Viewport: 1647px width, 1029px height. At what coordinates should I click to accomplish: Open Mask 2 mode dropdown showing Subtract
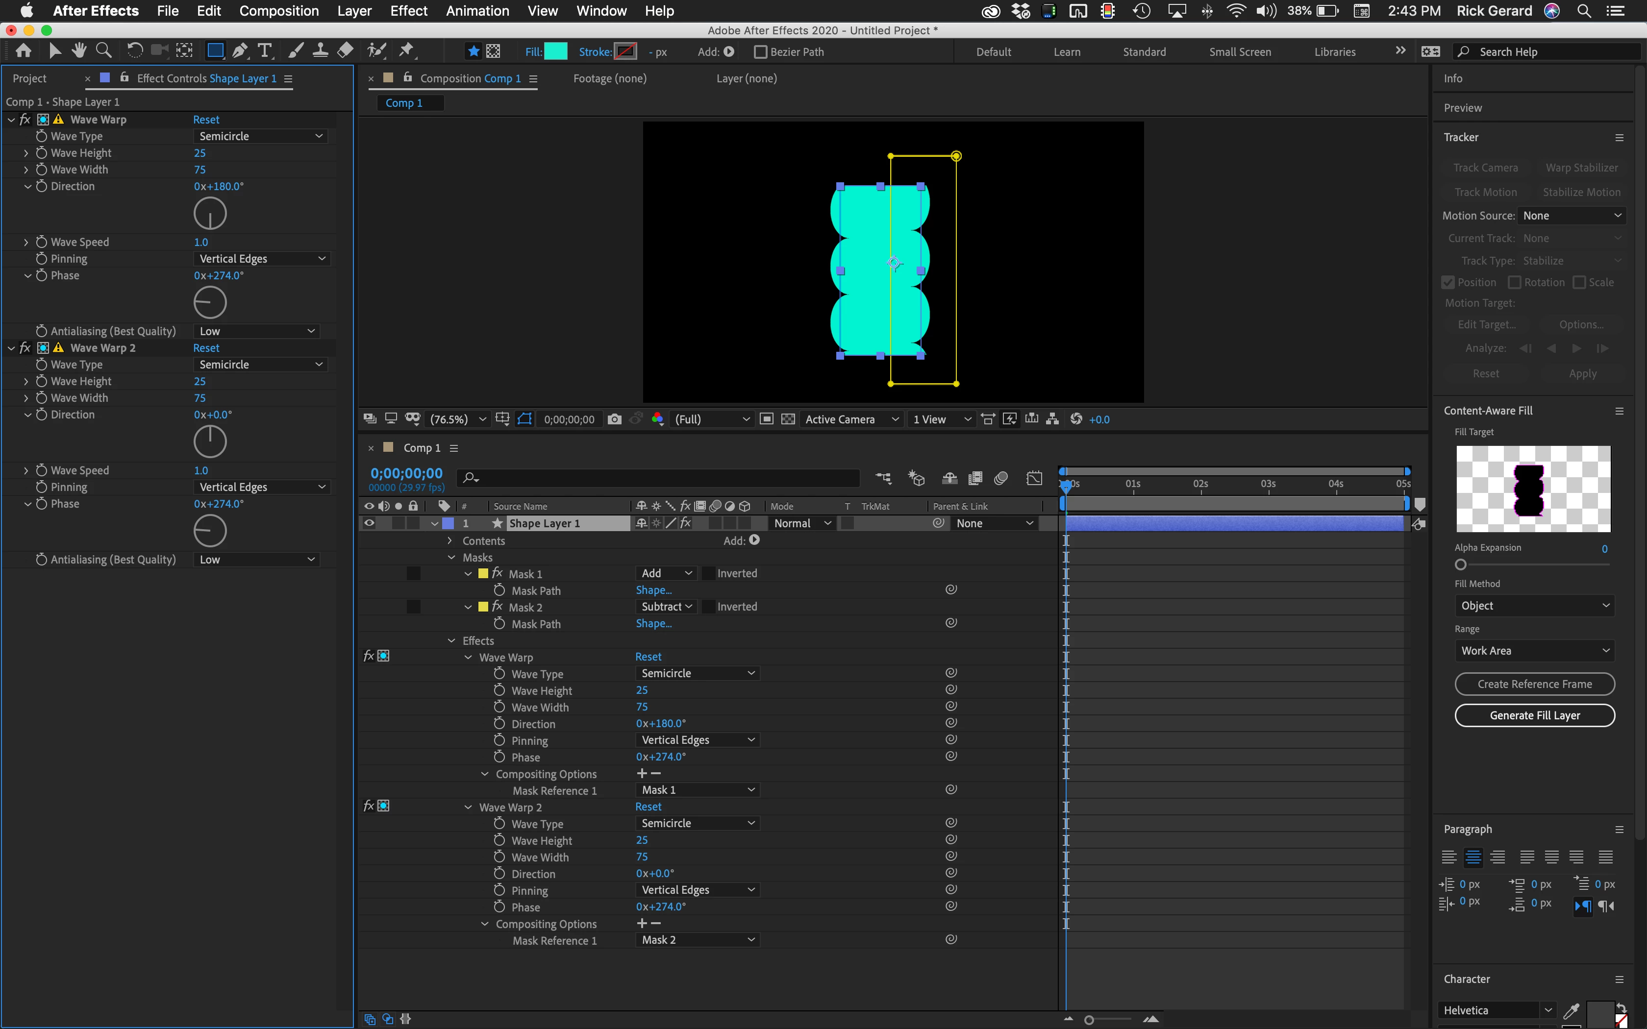click(666, 607)
